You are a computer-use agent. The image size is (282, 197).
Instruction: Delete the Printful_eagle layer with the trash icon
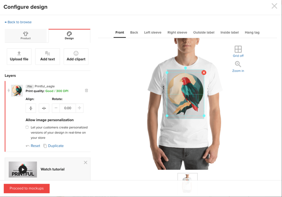[86, 90]
